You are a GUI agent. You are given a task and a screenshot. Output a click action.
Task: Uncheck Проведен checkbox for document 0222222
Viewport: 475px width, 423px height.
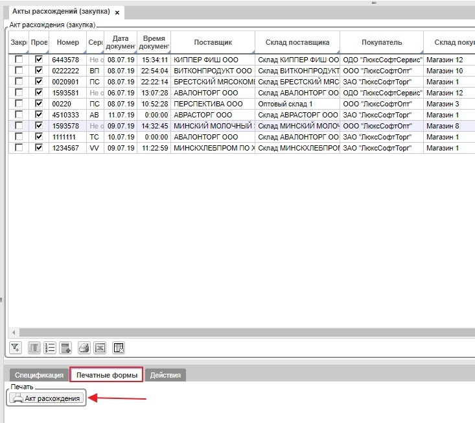39,71
